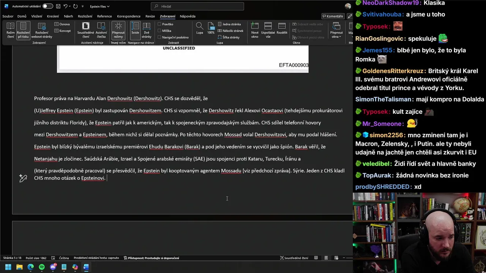Open Spotify from taskbar

click(x=42, y=267)
